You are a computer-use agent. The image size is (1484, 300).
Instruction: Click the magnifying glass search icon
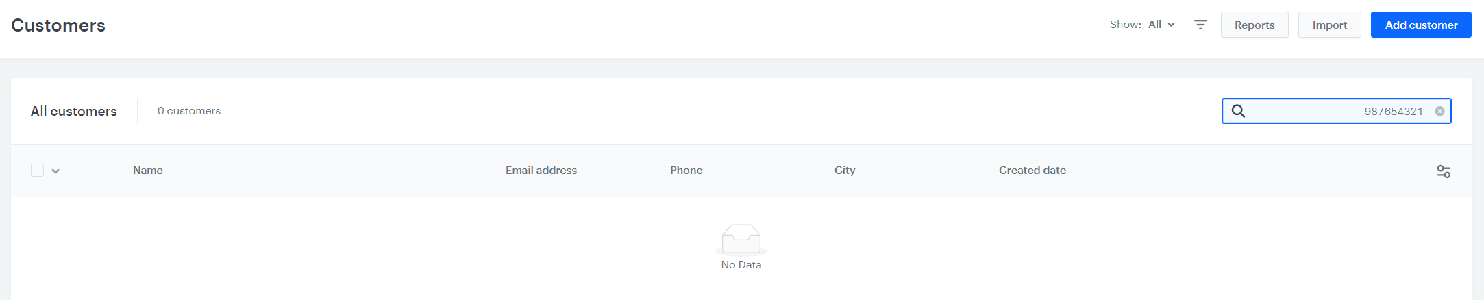tap(1238, 111)
